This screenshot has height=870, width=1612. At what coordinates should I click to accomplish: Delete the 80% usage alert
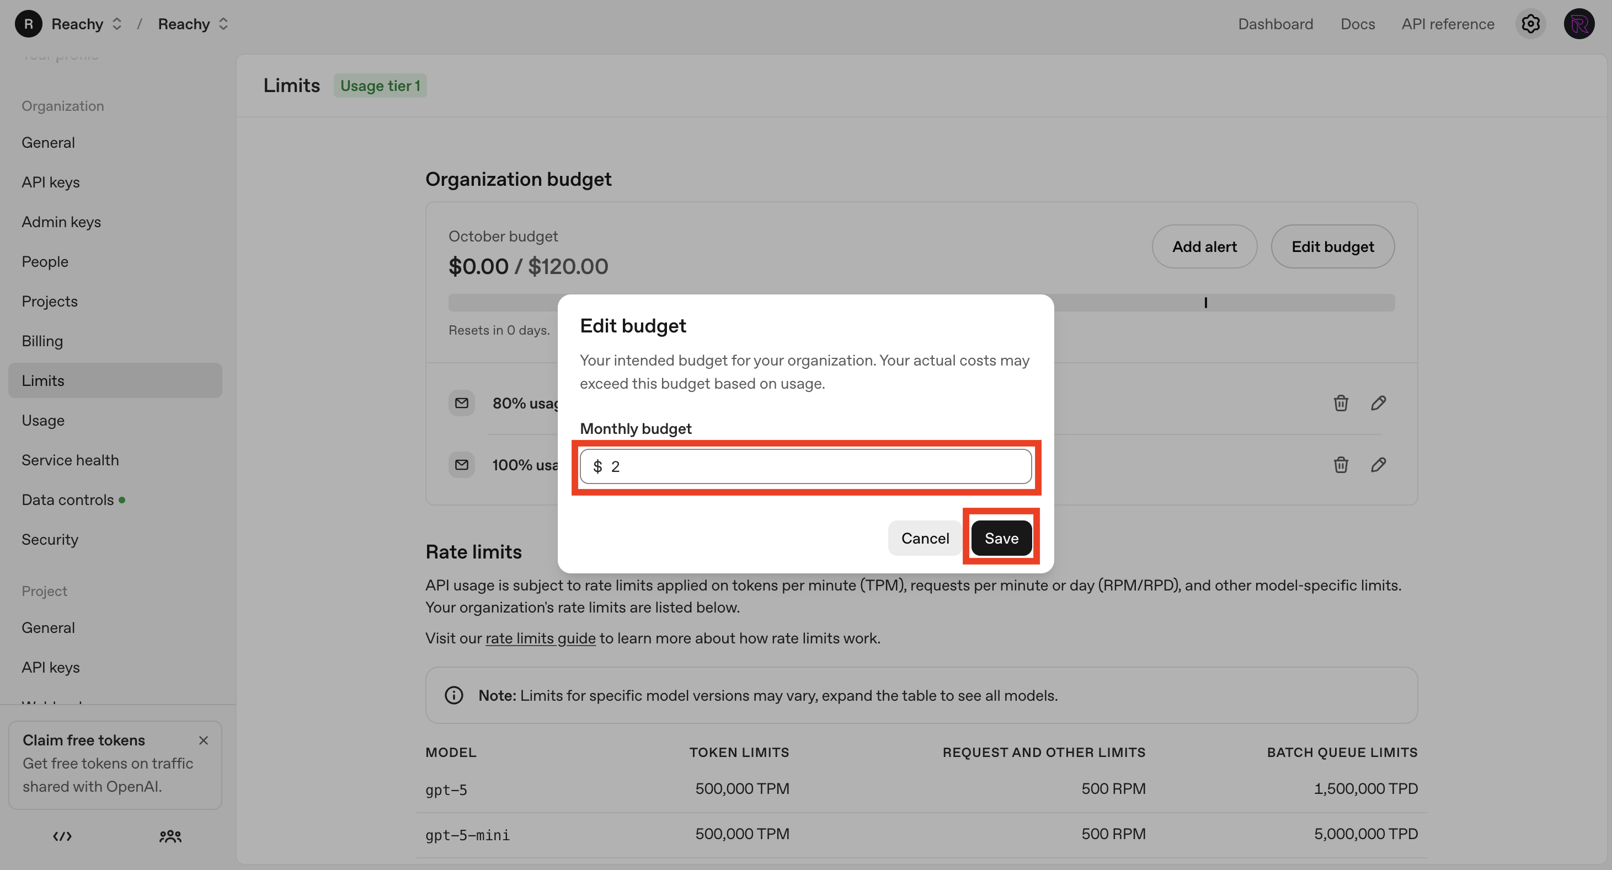coord(1341,403)
